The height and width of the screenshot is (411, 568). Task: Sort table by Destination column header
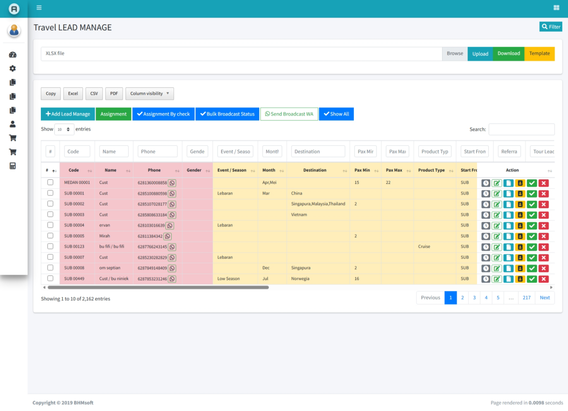click(318, 170)
